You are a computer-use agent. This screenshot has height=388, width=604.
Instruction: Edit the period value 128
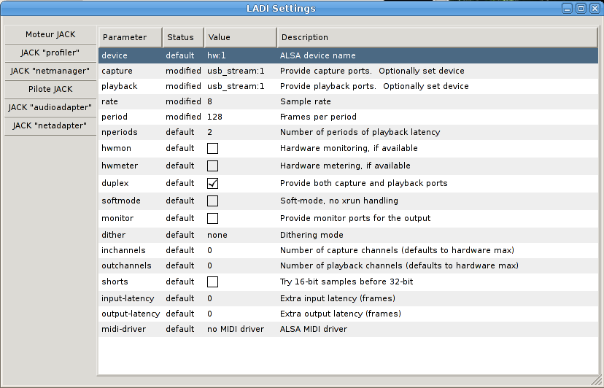click(214, 117)
